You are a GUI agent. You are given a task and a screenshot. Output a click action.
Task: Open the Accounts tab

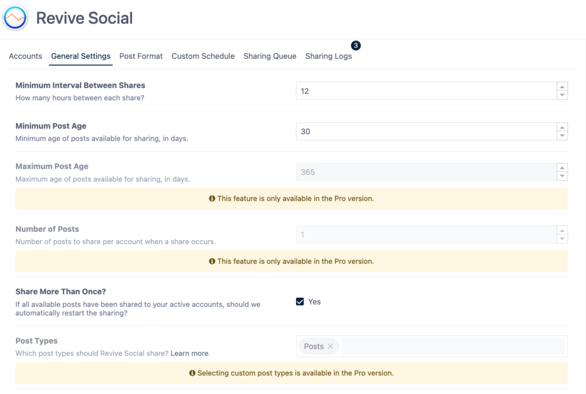[x=25, y=56]
